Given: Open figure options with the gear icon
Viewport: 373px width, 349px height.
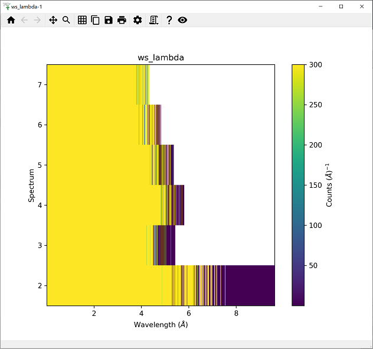Looking at the screenshot, I should coord(138,20).
